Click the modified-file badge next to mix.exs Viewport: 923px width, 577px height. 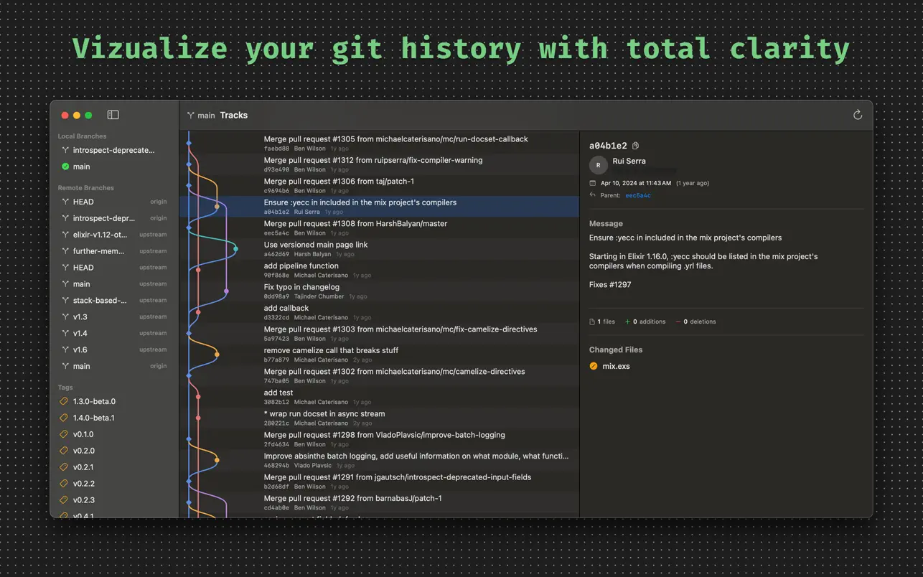pyautogui.click(x=592, y=366)
